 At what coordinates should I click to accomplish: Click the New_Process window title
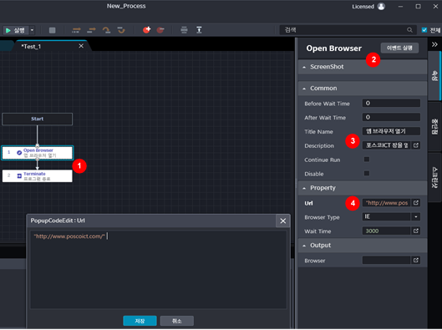[x=126, y=6]
